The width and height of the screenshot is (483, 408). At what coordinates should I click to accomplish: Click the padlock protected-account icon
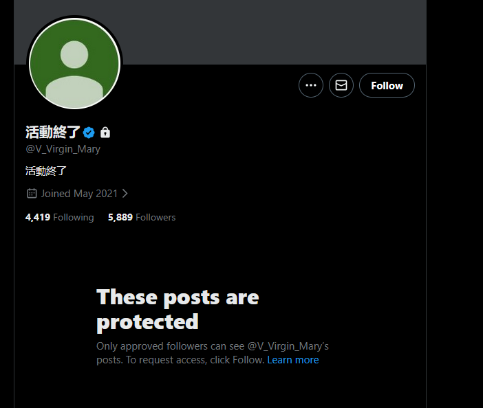point(105,133)
